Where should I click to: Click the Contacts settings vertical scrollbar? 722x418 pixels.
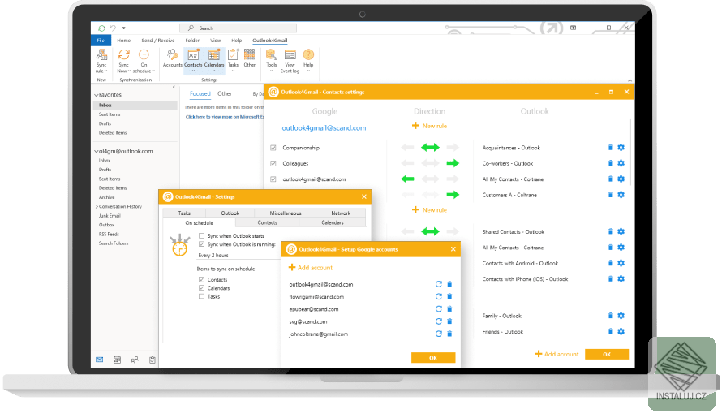[x=630, y=152]
